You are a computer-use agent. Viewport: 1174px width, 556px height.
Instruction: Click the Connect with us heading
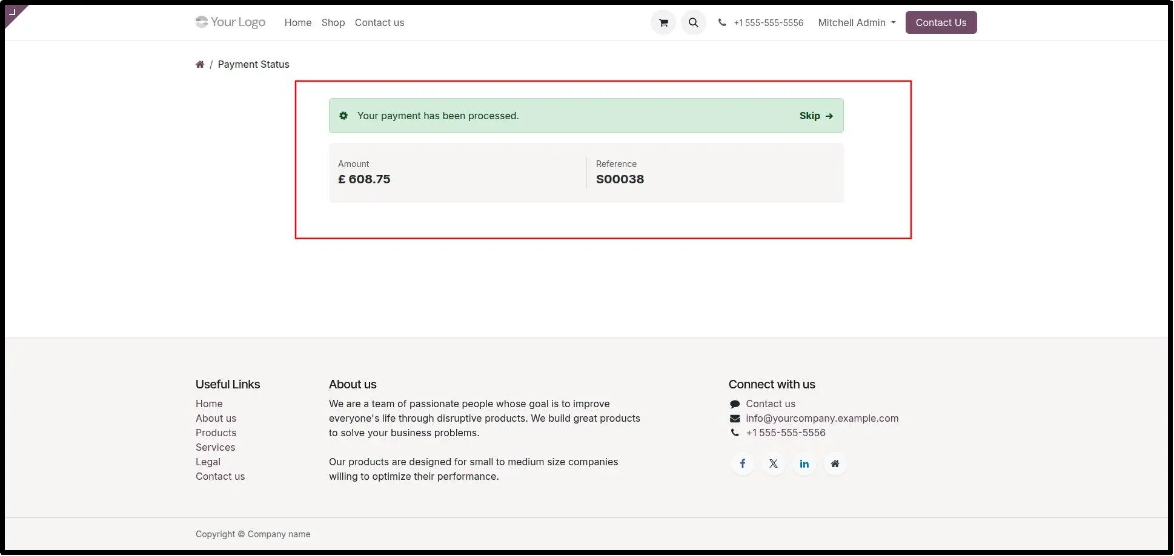click(772, 384)
